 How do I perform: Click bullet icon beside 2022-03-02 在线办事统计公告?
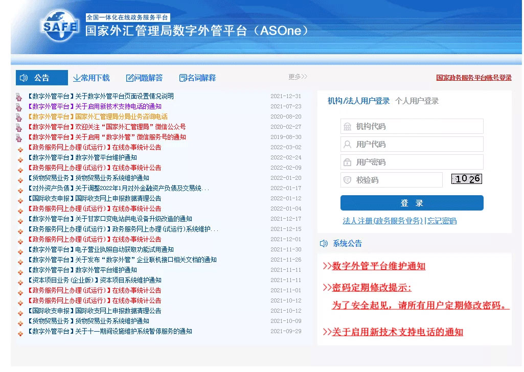(20, 150)
